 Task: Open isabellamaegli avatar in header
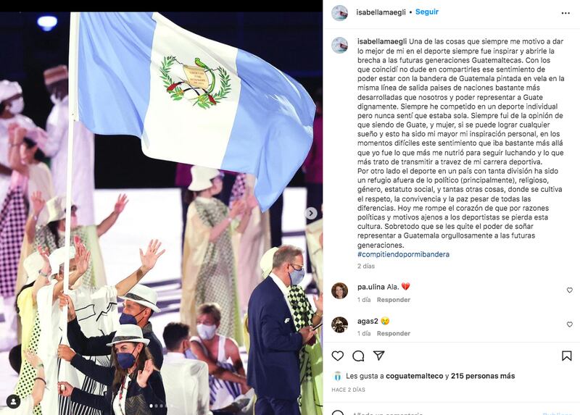pyautogui.click(x=339, y=13)
